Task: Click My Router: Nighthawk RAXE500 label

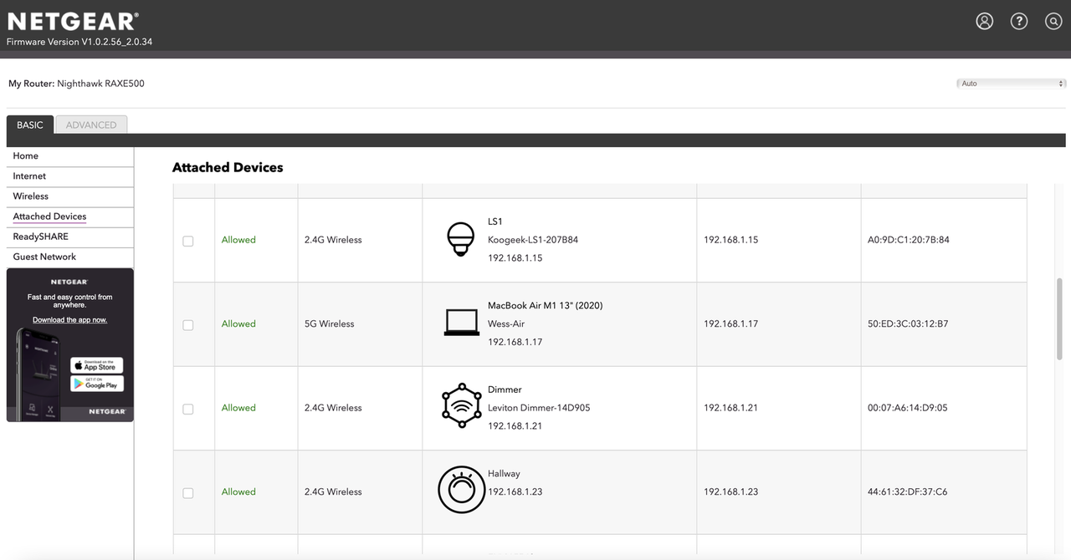Action: tap(76, 84)
